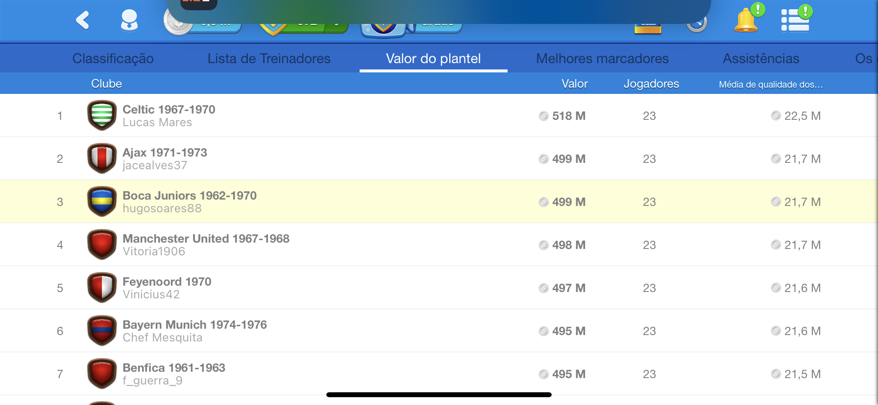The image size is (878, 405).
Task: Open the manager profile icon
Action: [129, 21]
